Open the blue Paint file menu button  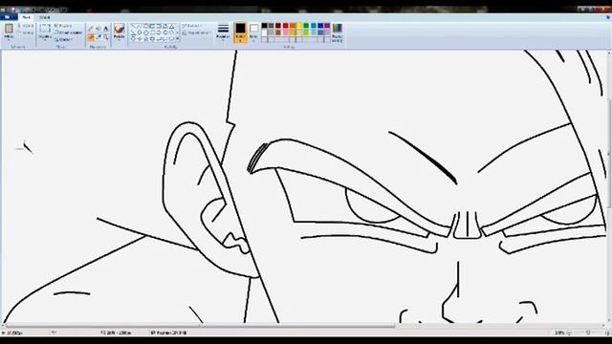(9, 17)
